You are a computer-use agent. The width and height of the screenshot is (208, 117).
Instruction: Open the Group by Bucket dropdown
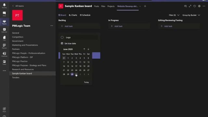191,15
